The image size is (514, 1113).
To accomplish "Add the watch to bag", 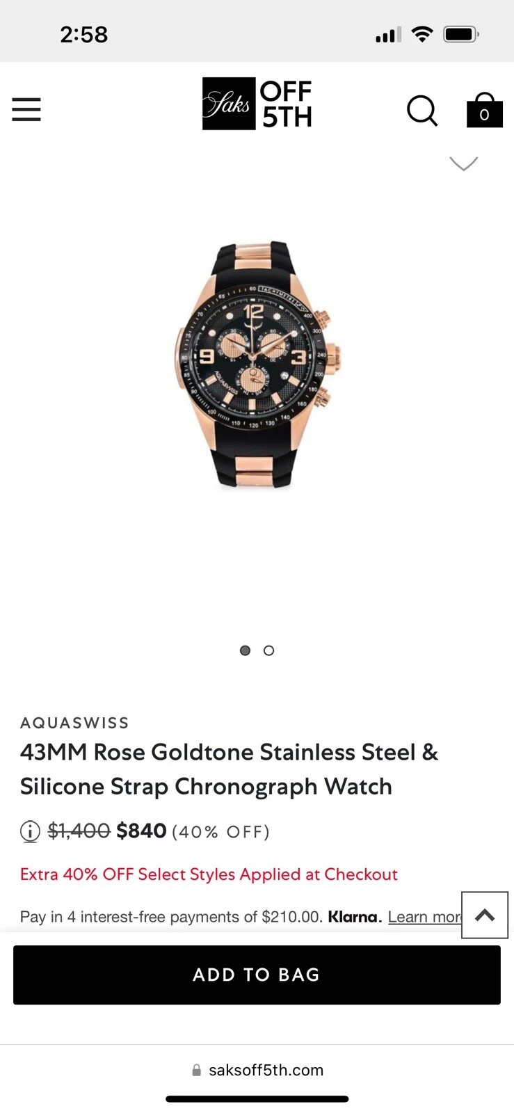I will pyautogui.click(x=257, y=975).
